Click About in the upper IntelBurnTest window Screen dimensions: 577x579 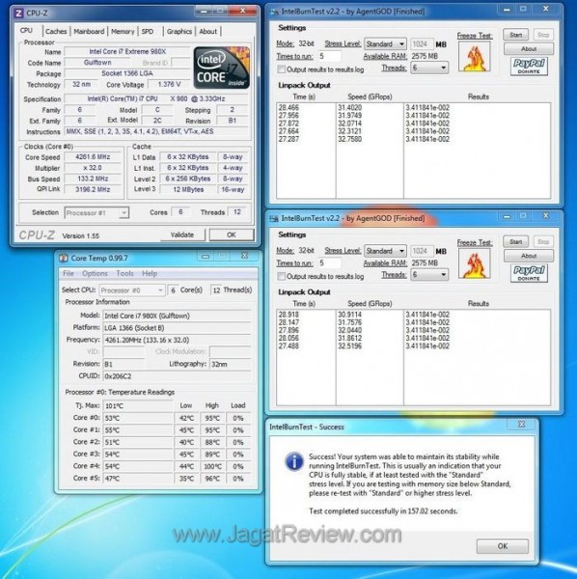tap(529, 49)
